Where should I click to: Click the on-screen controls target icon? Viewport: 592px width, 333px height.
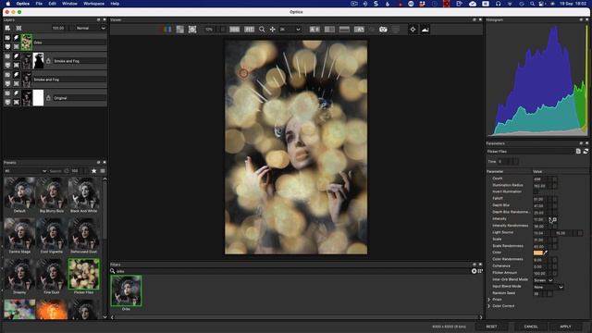[x=413, y=29]
